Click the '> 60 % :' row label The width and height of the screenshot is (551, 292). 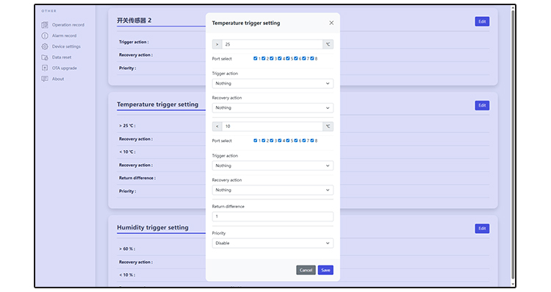(127, 249)
